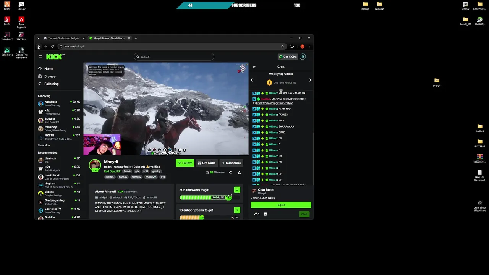Expand Following list with Show More
489x275 pixels.
tap(44, 146)
